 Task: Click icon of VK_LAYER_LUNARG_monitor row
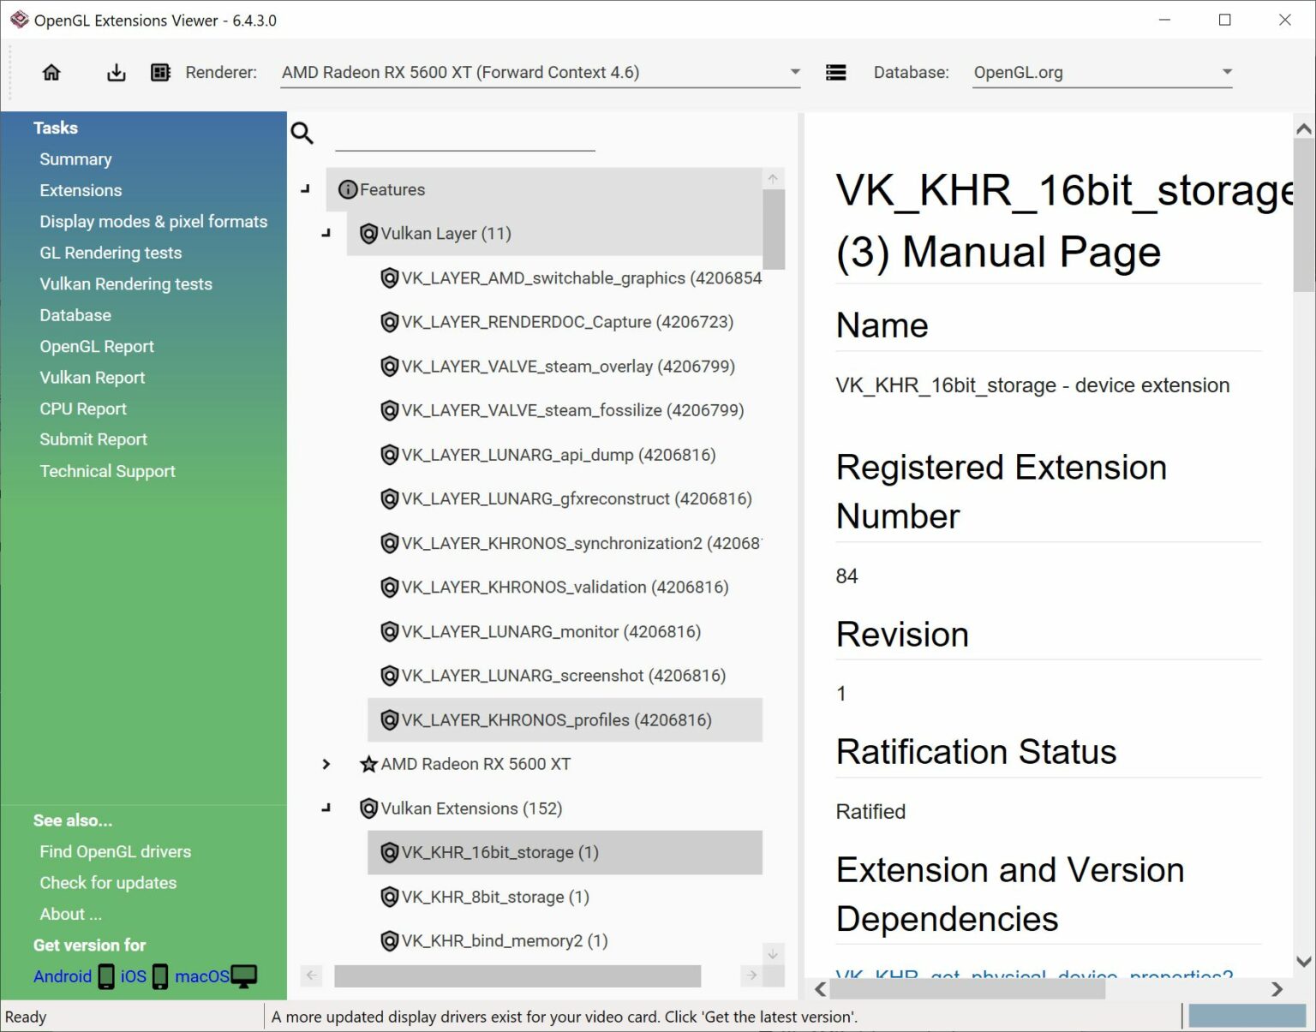click(x=389, y=631)
